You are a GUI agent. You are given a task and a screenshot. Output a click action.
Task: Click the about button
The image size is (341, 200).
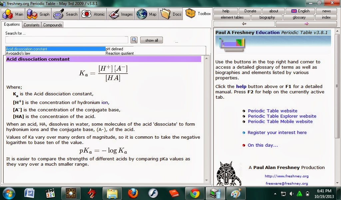tap(274, 11)
